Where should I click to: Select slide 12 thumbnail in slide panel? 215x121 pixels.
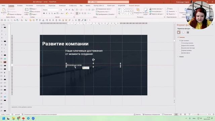pos(5,66)
